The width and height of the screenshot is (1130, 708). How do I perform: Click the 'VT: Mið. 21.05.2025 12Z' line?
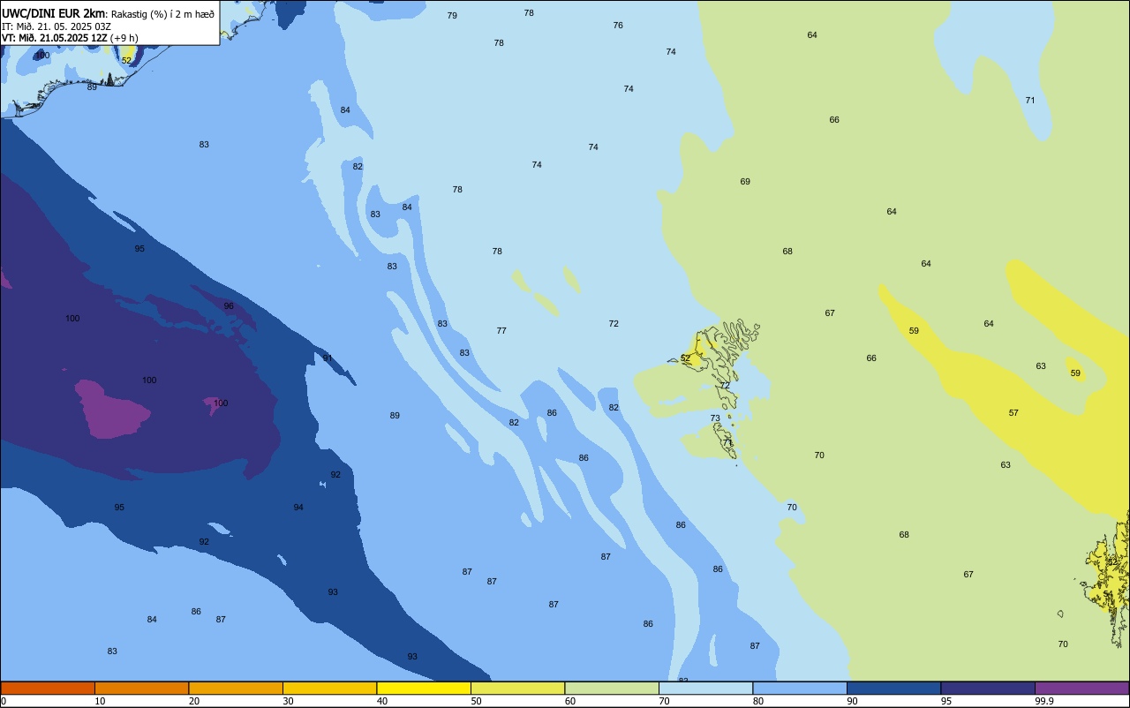[x=55, y=37]
